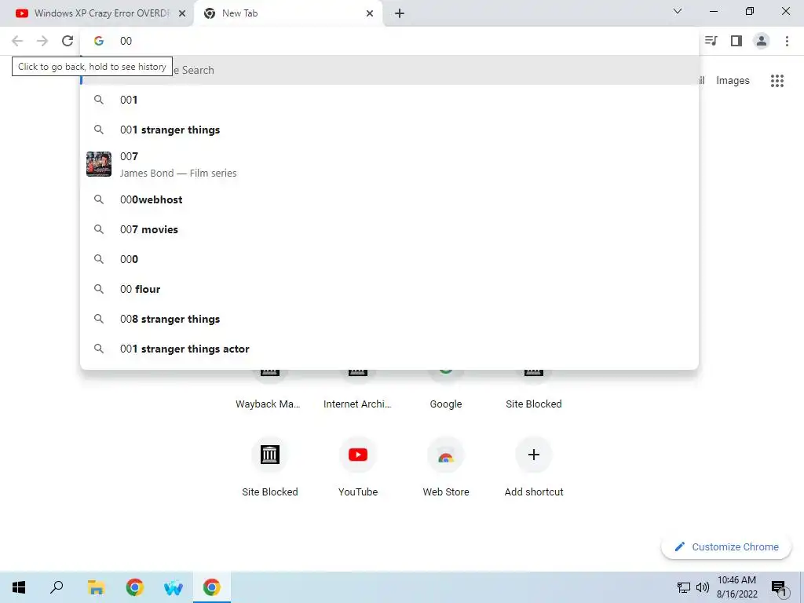Viewport: 804px width, 603px height.
Task: Click the James Bond poster thumbnail
Action: click(x=99, y=164)
